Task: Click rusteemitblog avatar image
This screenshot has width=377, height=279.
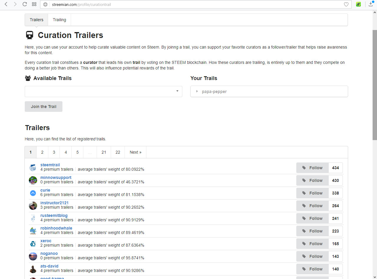Action: coord(33,218)
